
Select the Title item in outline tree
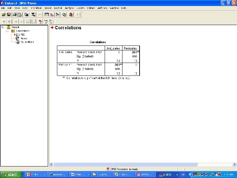tap(22, 35)
